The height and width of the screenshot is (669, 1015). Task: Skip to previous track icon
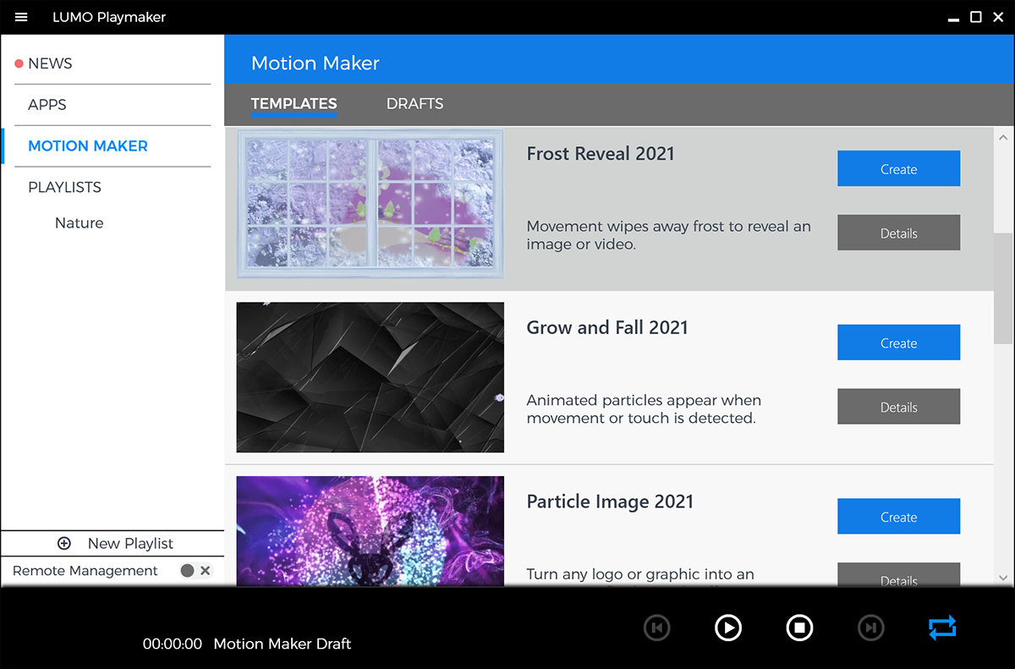coord(656,627)
